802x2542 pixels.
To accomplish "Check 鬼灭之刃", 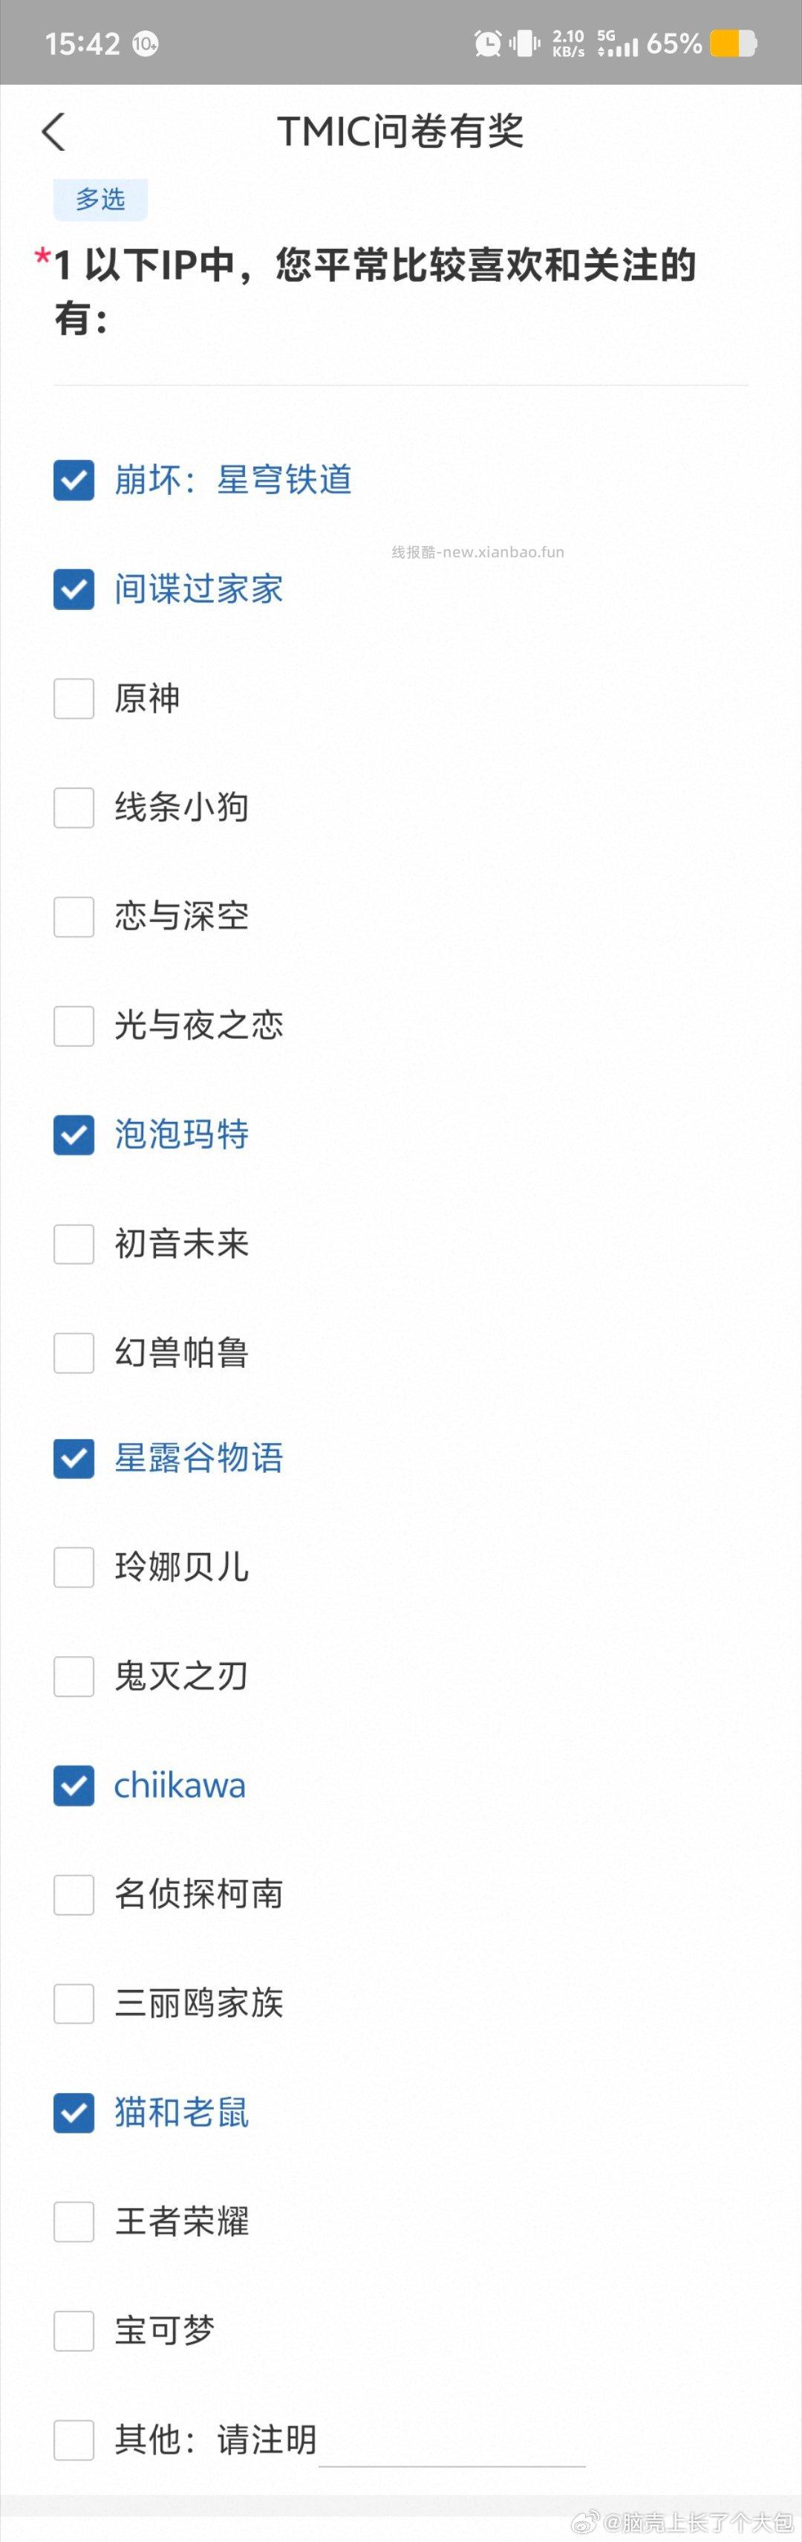I will (x=73, y=1676).
